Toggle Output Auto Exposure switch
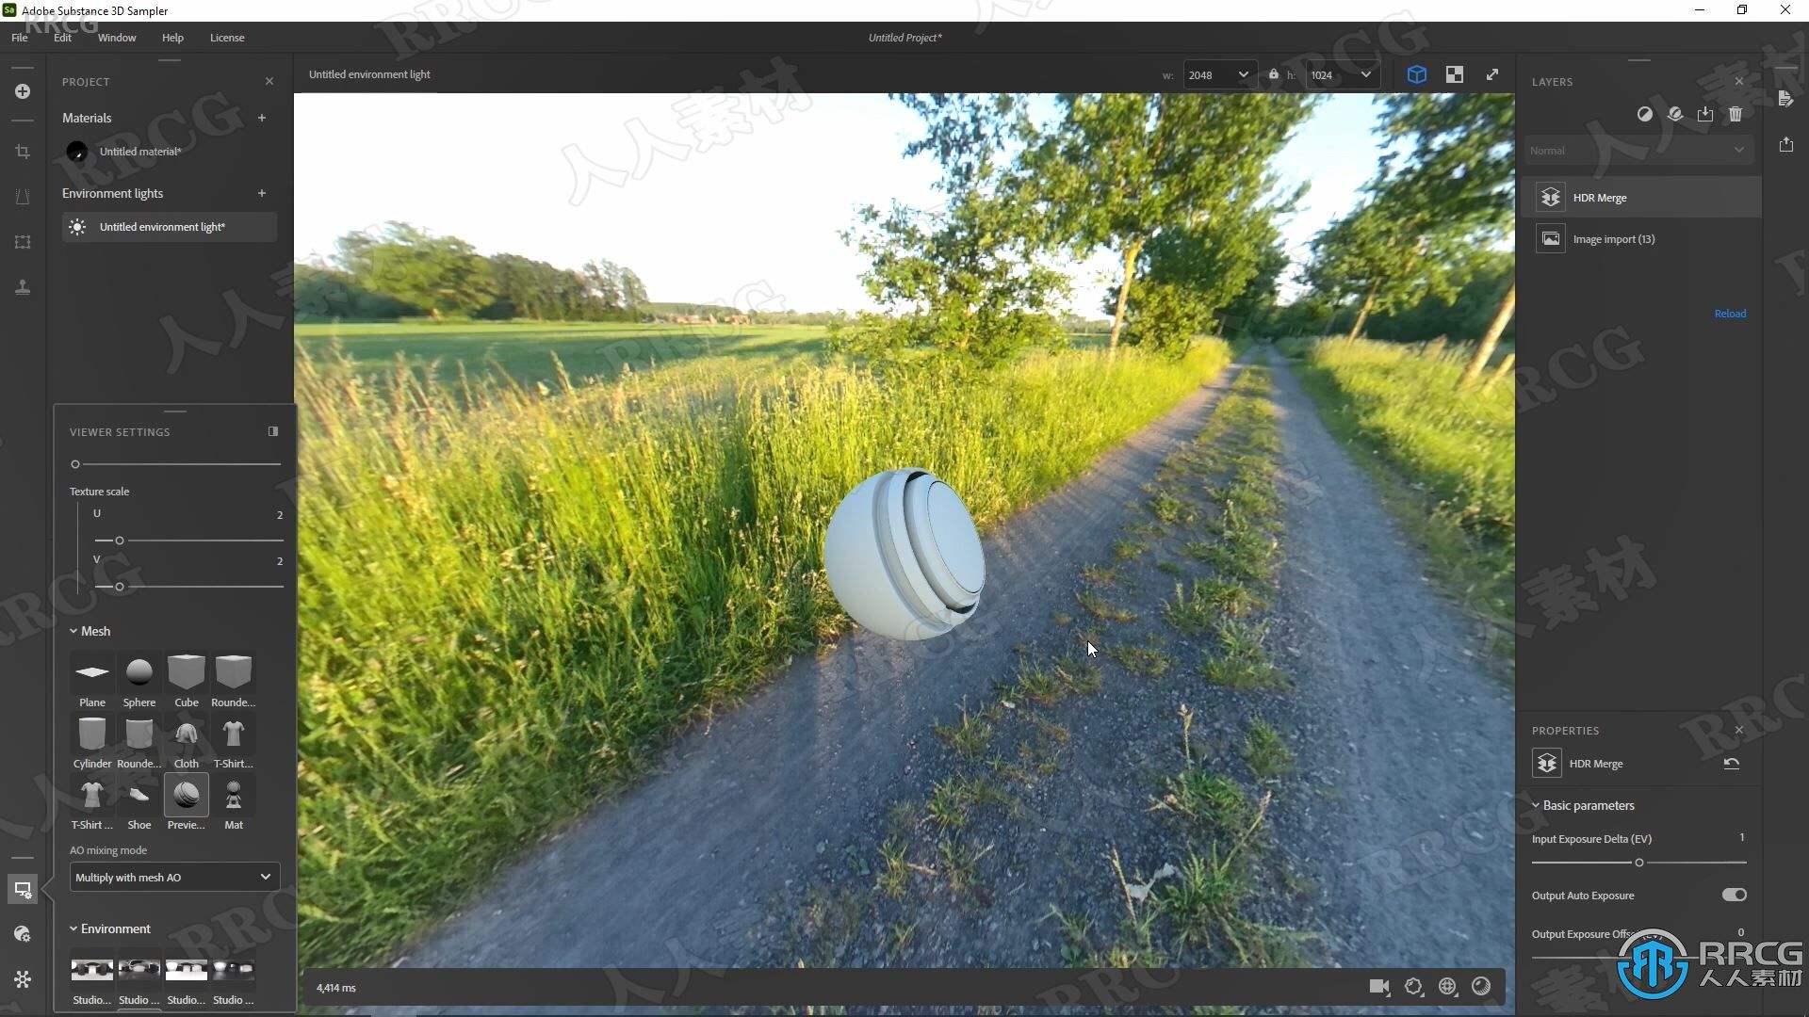1809x1017 pixels. (x=1735, y=896)
